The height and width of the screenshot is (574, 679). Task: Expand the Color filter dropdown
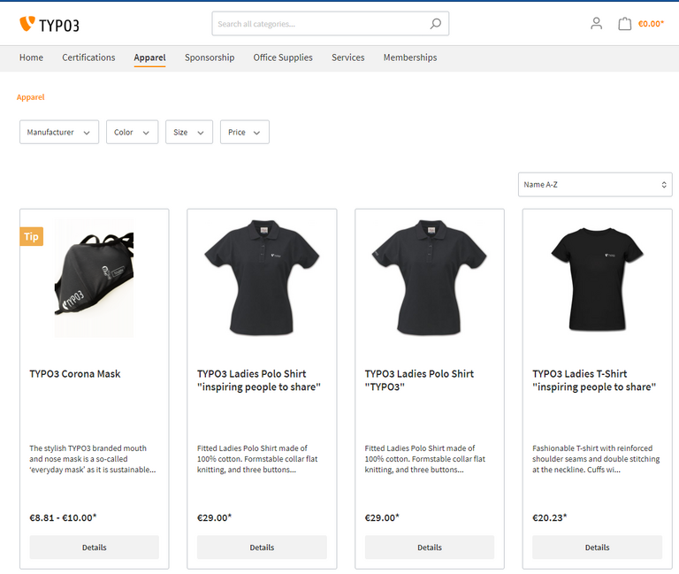click(x=132, y=132)
